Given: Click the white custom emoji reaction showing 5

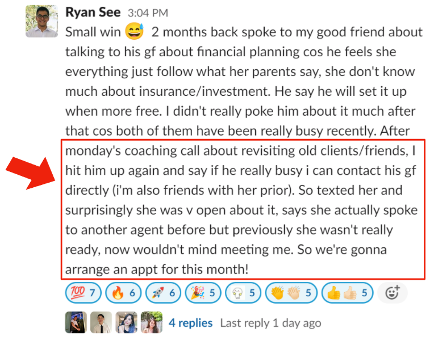Looking at the screenshot, I should (243, 293).
